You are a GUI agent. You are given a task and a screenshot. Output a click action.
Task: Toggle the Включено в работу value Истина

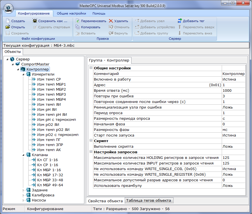tap(233, 79)
